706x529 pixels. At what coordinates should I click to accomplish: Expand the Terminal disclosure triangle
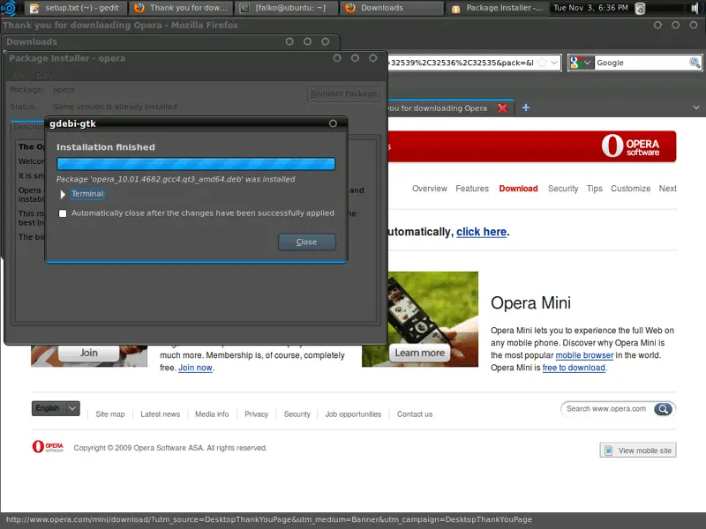coord(63,194)
